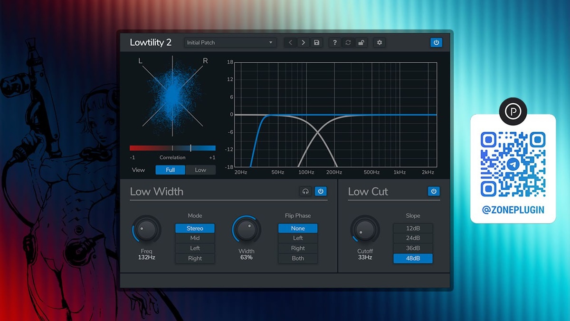Screen dimensions: 570x321
Task: Click the stereo vectorscope display
Action: point(172,97)
